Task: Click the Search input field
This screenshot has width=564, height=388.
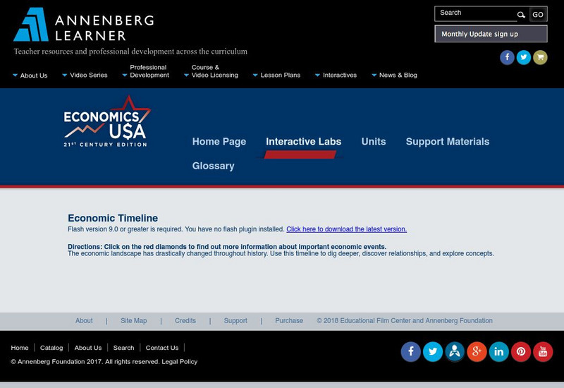Action: click(x=475, y=13)
